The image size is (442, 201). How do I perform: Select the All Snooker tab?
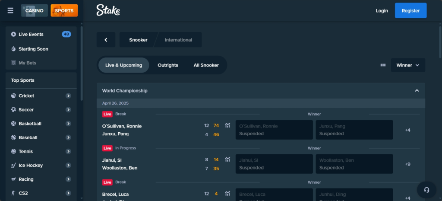click(x=206, y=65)
